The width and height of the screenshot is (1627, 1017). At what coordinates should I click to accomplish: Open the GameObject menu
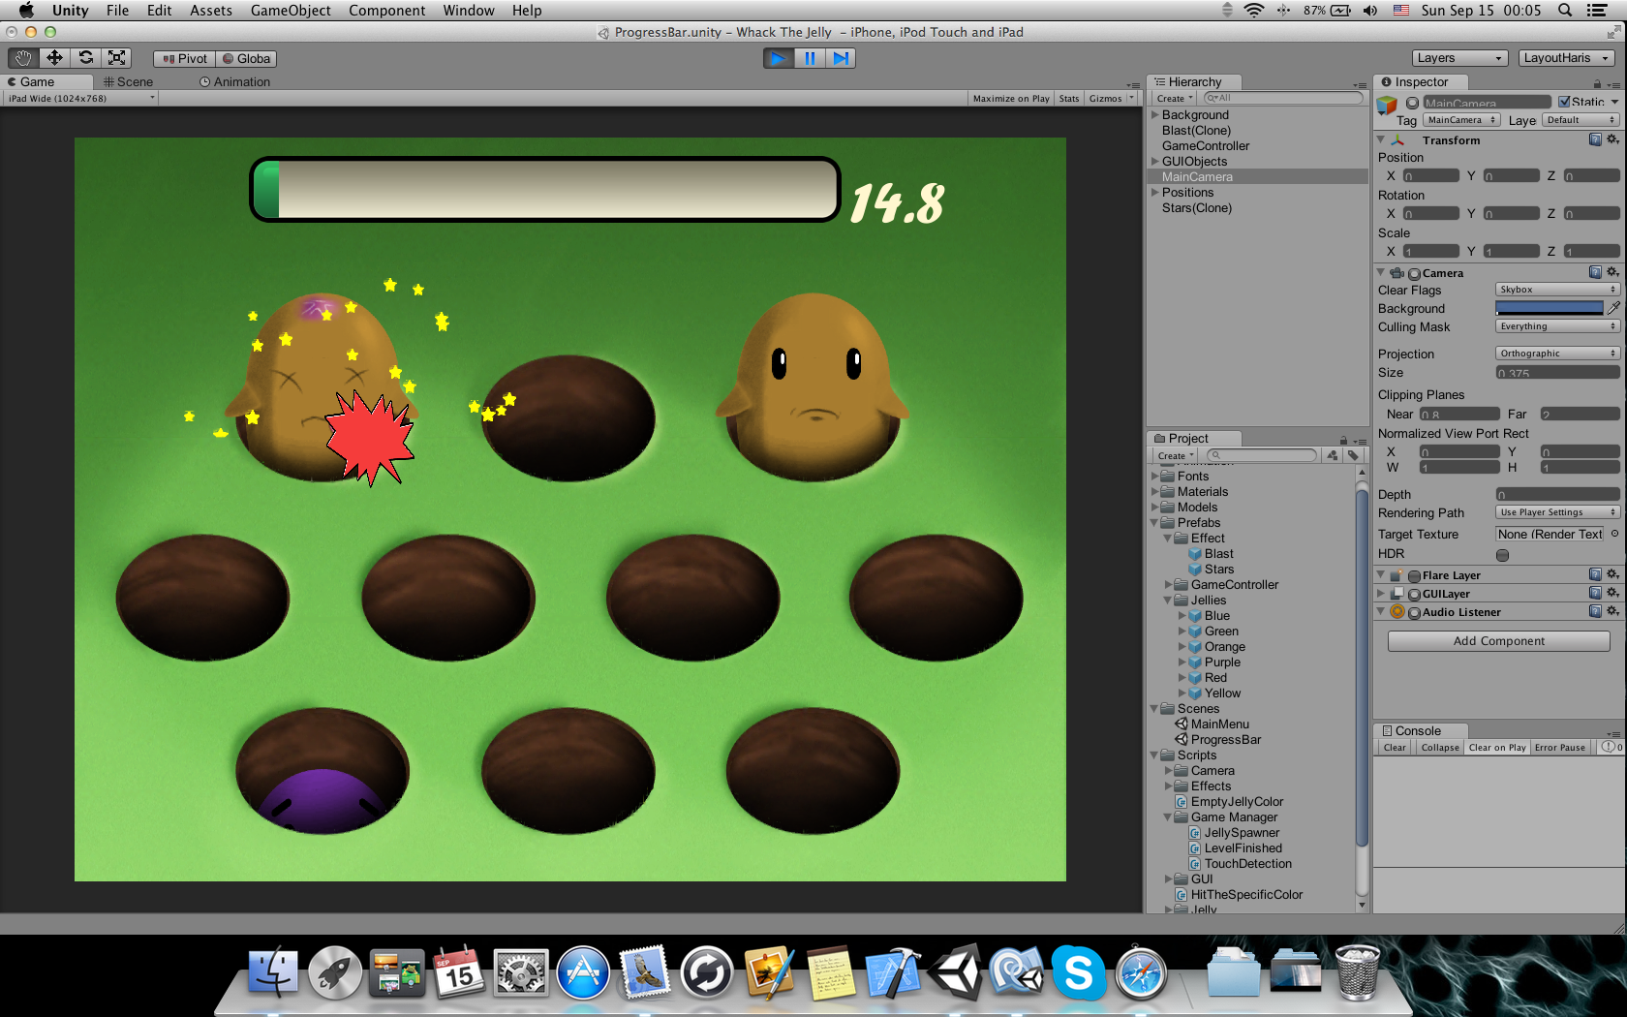pyautogui.click(x=291, y=11)
